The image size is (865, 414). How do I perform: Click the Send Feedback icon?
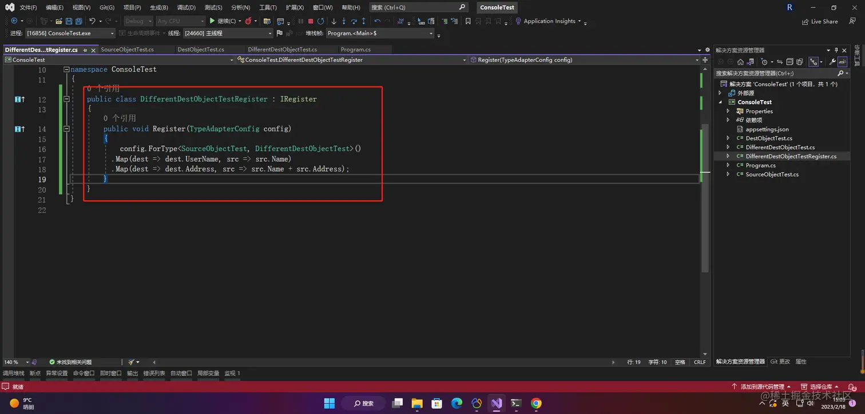pyautogui.click(x=852, y=21)
